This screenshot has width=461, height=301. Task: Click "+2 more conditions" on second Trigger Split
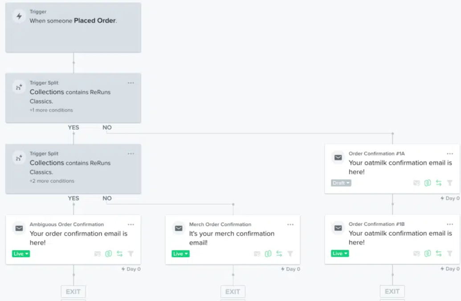(52, 181)
